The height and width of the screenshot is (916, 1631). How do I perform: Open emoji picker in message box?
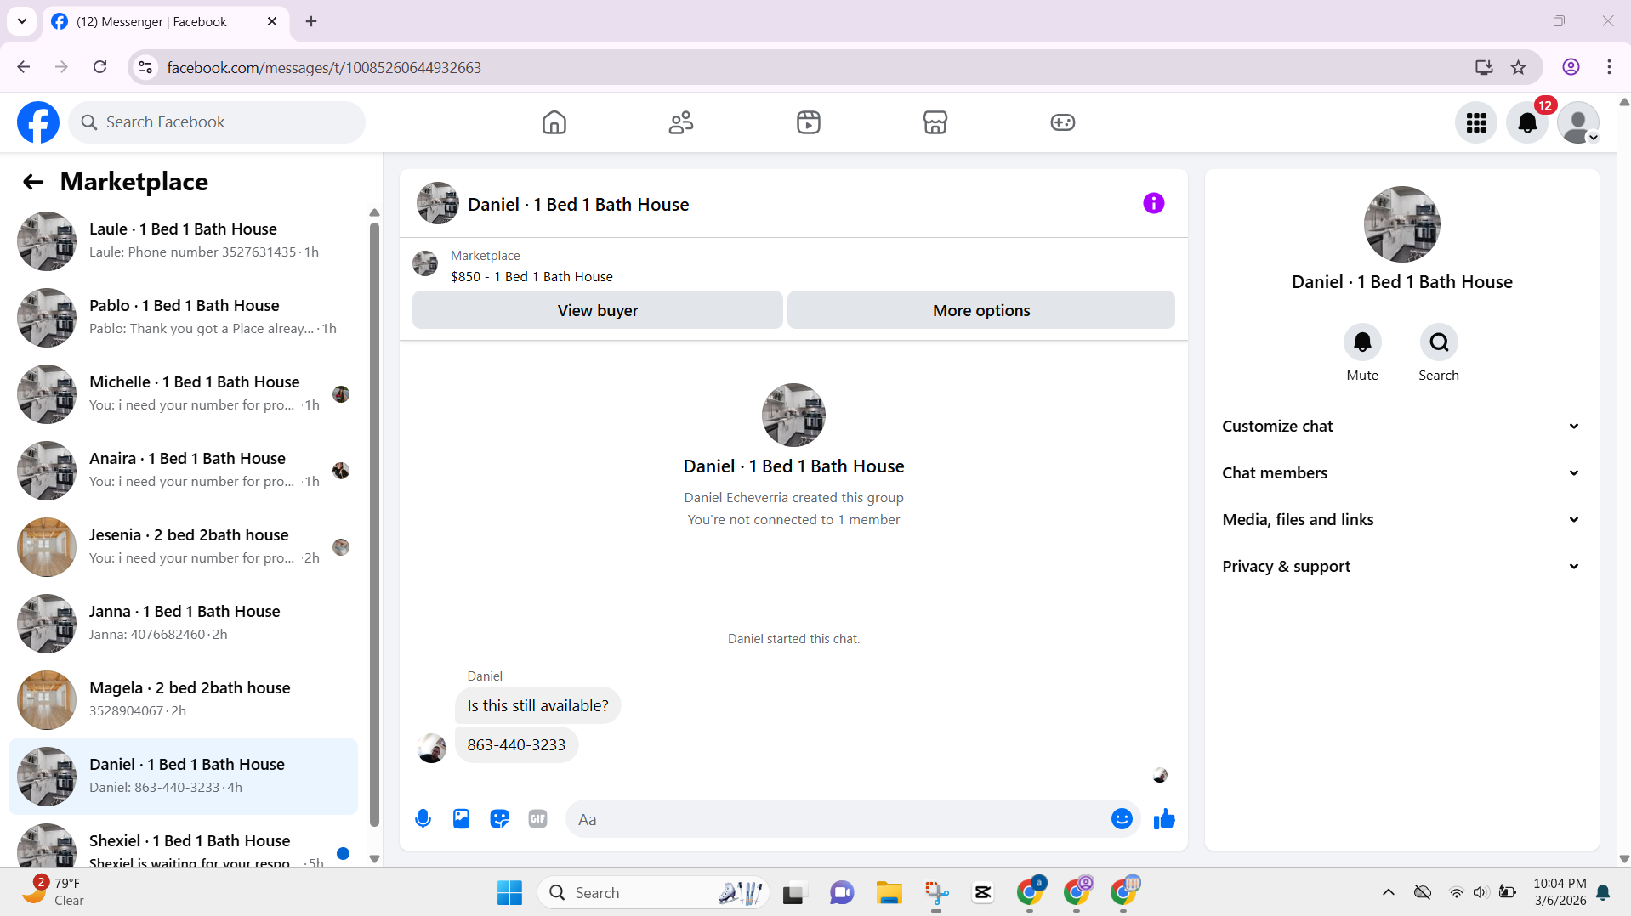[x=1122, y=819]
